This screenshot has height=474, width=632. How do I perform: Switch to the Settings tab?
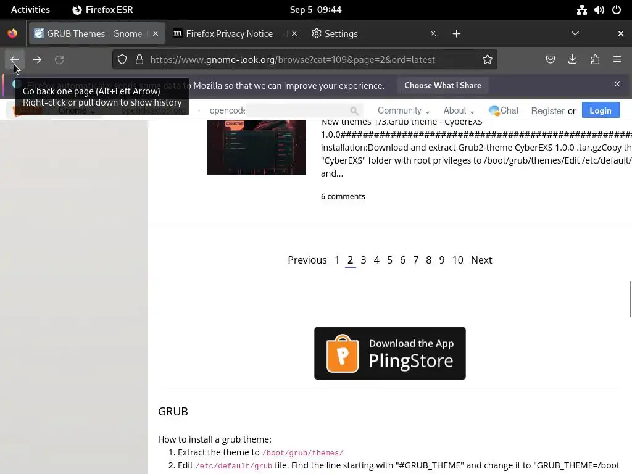pos(374,33)
